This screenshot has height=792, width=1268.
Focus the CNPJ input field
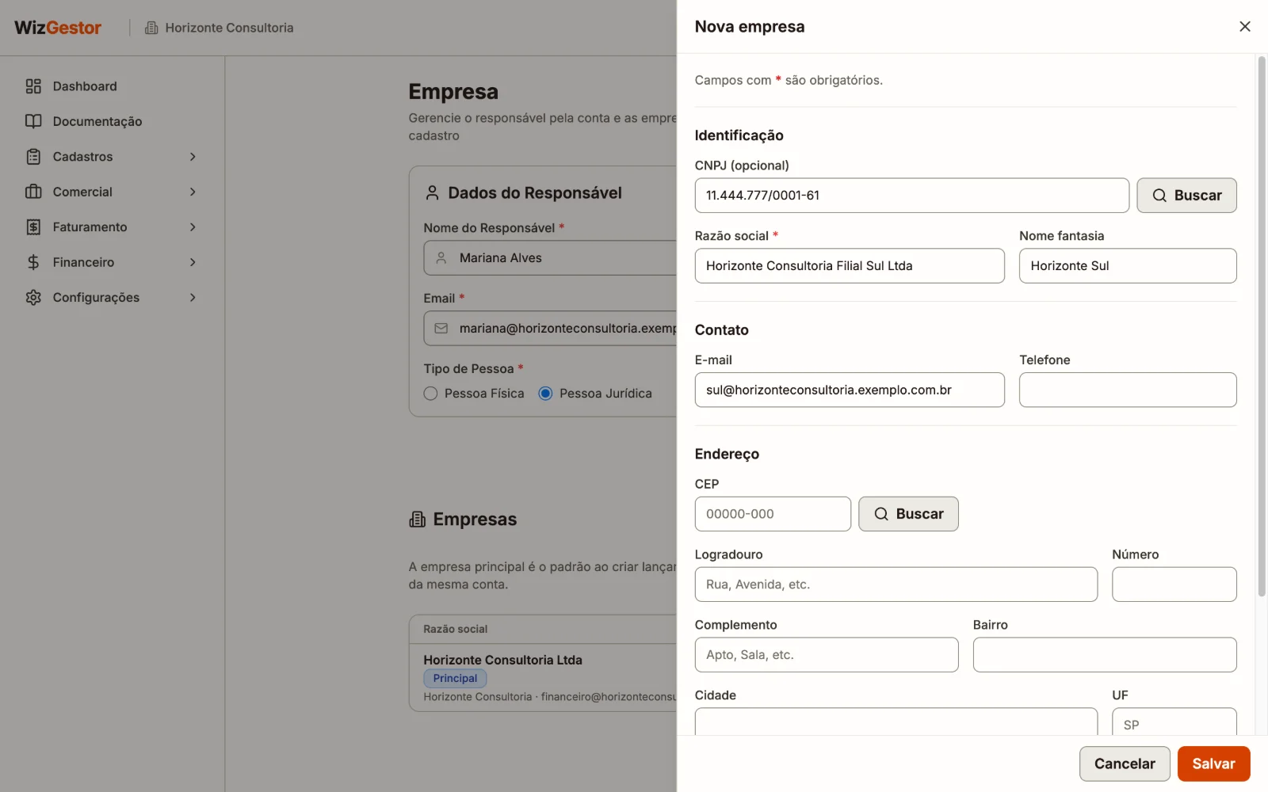(x=911, y=196)
